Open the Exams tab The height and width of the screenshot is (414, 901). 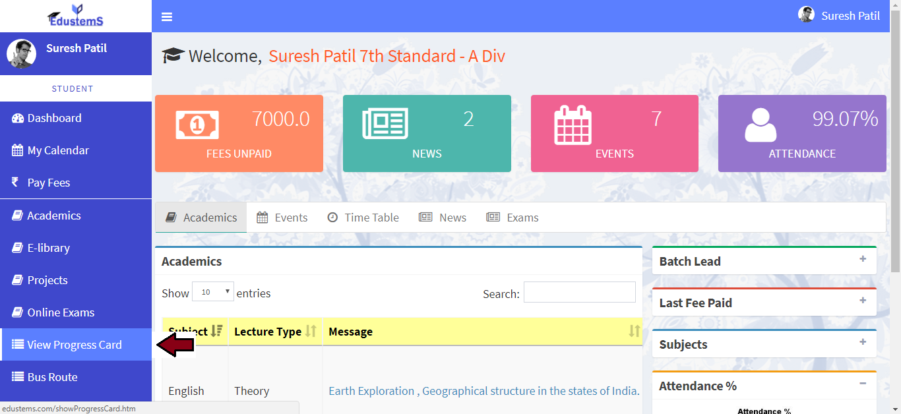tap(513, 218)
